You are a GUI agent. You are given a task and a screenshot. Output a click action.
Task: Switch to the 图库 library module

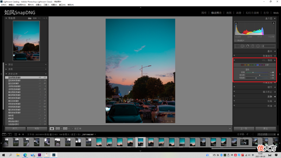[204, 13]
